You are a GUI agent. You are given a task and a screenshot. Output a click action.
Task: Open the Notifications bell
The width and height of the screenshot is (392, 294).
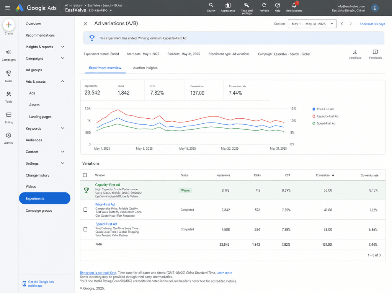[x=294, y=7]
